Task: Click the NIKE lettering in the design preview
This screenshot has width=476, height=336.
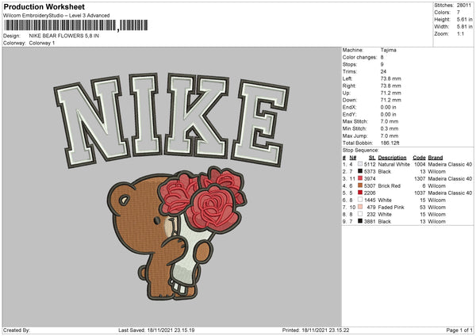Action: [x=171, y=120]
